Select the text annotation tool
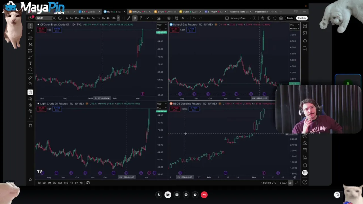The height and width of the screenshot is (204, 363). (30, 63)
